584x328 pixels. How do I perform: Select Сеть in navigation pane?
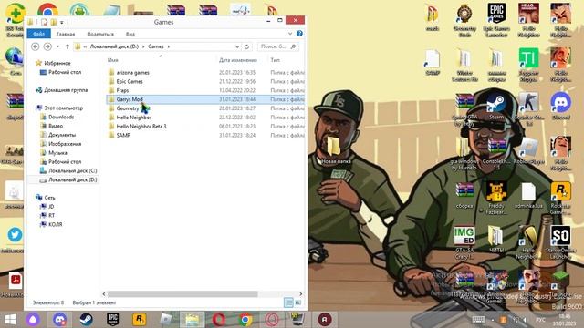tap(49, 198)
